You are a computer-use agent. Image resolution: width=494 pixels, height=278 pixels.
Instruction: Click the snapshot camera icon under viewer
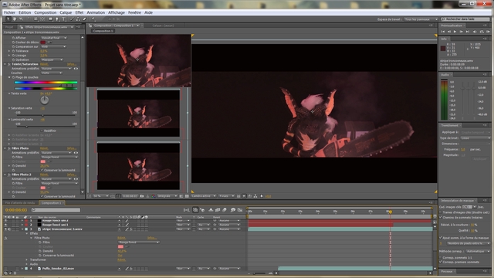pyautogui.click(x=142, y=196)
